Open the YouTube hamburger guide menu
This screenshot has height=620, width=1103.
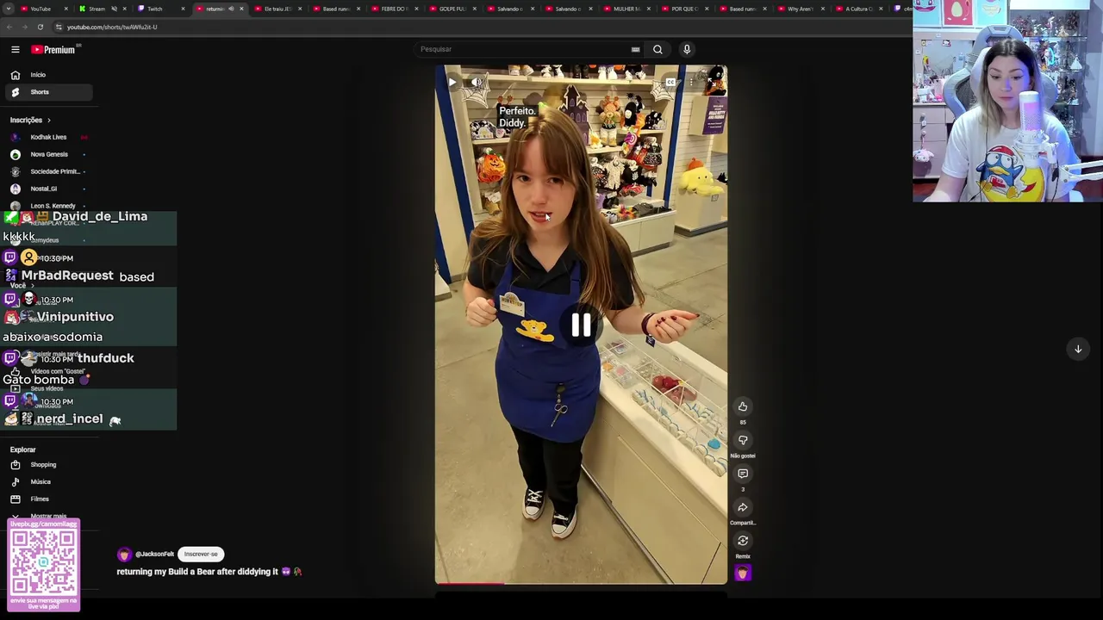[15, 49]
